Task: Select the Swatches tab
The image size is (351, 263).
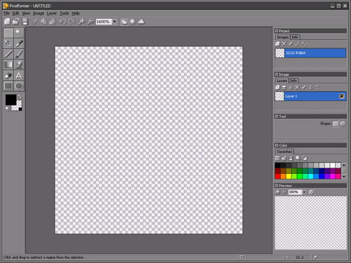Action: 284,151
